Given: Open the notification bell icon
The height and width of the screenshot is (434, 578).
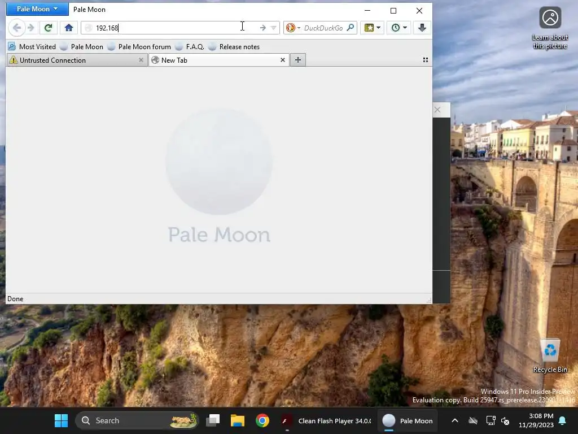Looking at the screenshot, I should pos(563,420).
